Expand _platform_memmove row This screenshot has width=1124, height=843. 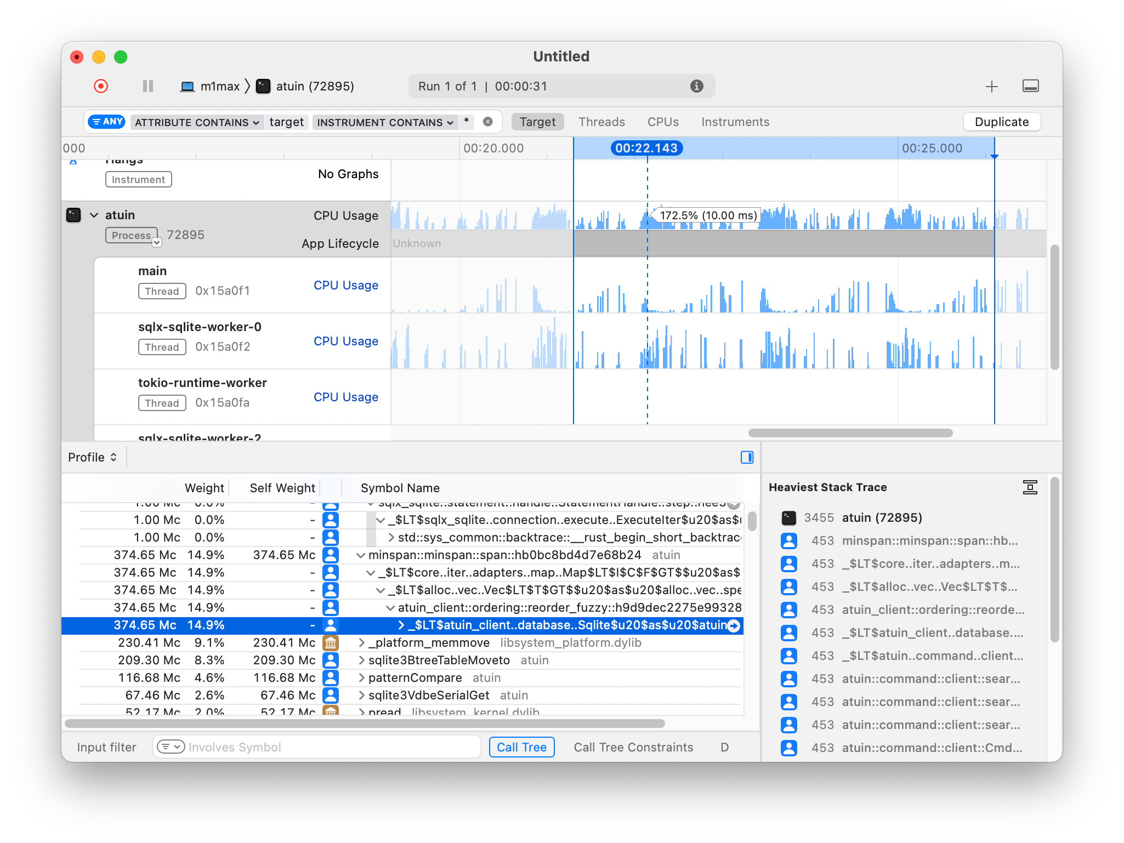pos(361,643)
